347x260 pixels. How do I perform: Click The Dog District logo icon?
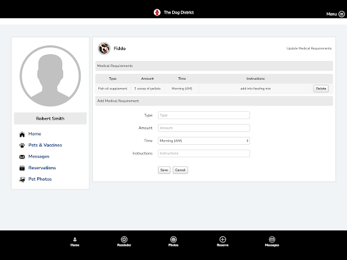coord(157,12)
